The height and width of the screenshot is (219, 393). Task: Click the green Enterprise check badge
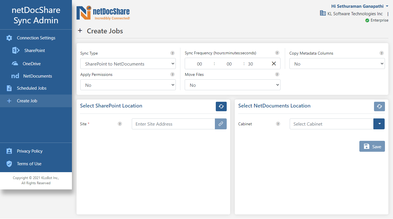point(367,20)
